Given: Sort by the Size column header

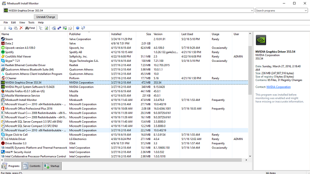Looking at the screenshot, I should [144, 34].
